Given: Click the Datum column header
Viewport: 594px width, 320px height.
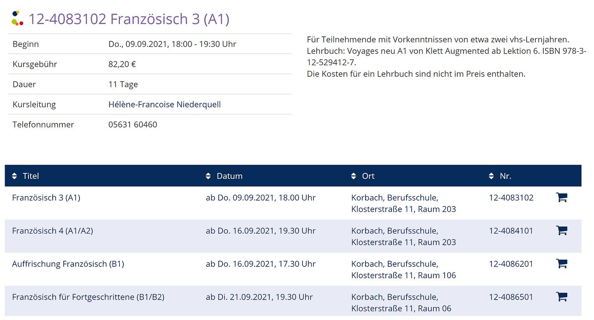Looking at the screenshot, I should coord(230,176).
